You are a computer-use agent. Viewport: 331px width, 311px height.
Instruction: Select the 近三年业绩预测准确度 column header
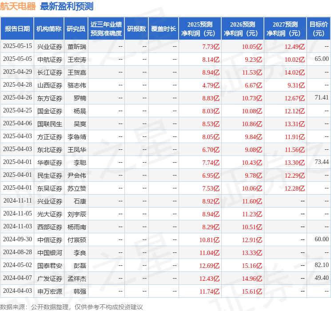tap(106, 29)
